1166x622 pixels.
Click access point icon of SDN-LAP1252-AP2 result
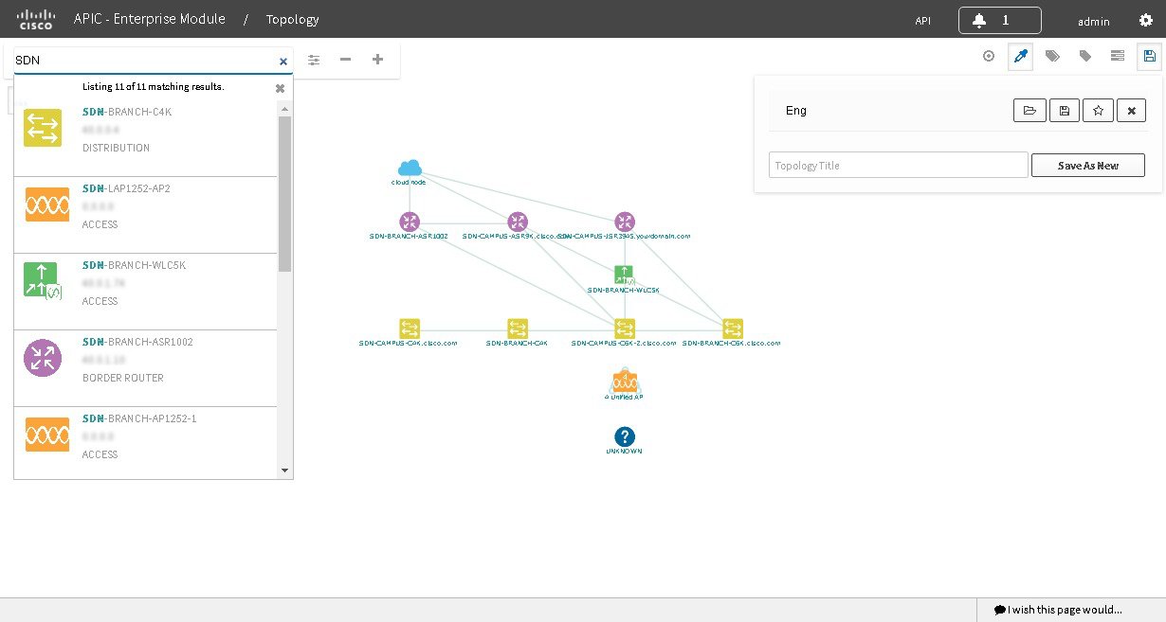[46, 204]
